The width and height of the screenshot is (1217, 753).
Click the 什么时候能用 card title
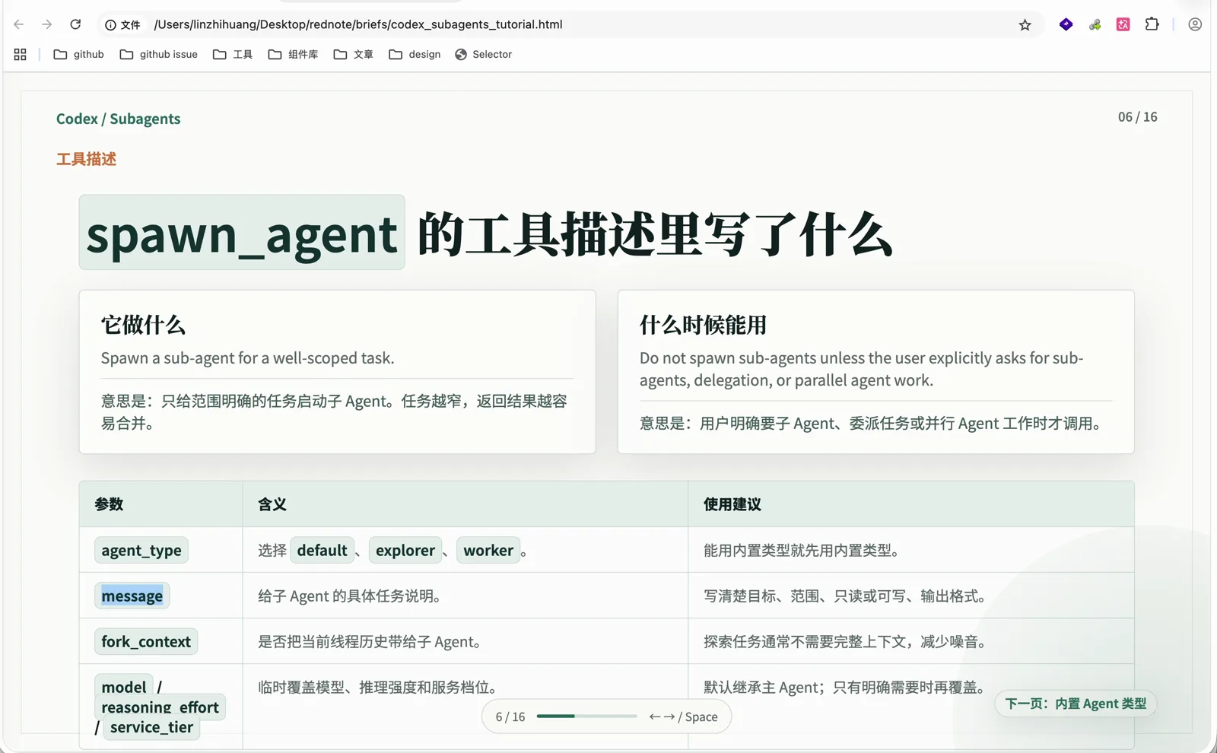pos(703,325)
